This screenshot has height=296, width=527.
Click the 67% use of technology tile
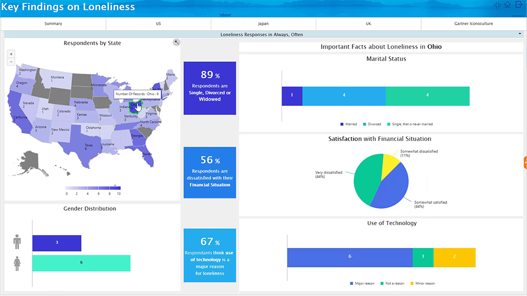[x=210, y=255]
